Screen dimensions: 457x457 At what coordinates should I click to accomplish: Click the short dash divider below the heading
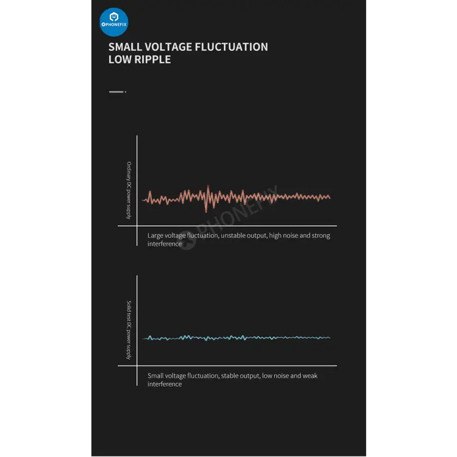click(x=117, y=91)
